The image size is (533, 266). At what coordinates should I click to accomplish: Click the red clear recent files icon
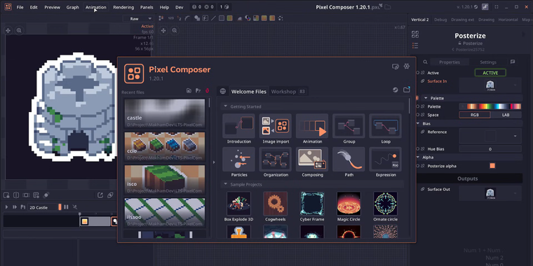pos(207,90)
